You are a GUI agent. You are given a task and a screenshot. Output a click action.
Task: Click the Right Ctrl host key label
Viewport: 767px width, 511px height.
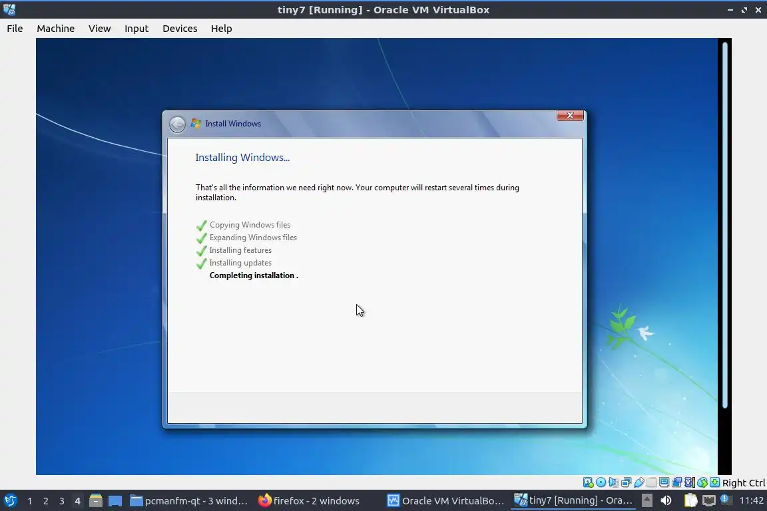(x=744, y=482)
